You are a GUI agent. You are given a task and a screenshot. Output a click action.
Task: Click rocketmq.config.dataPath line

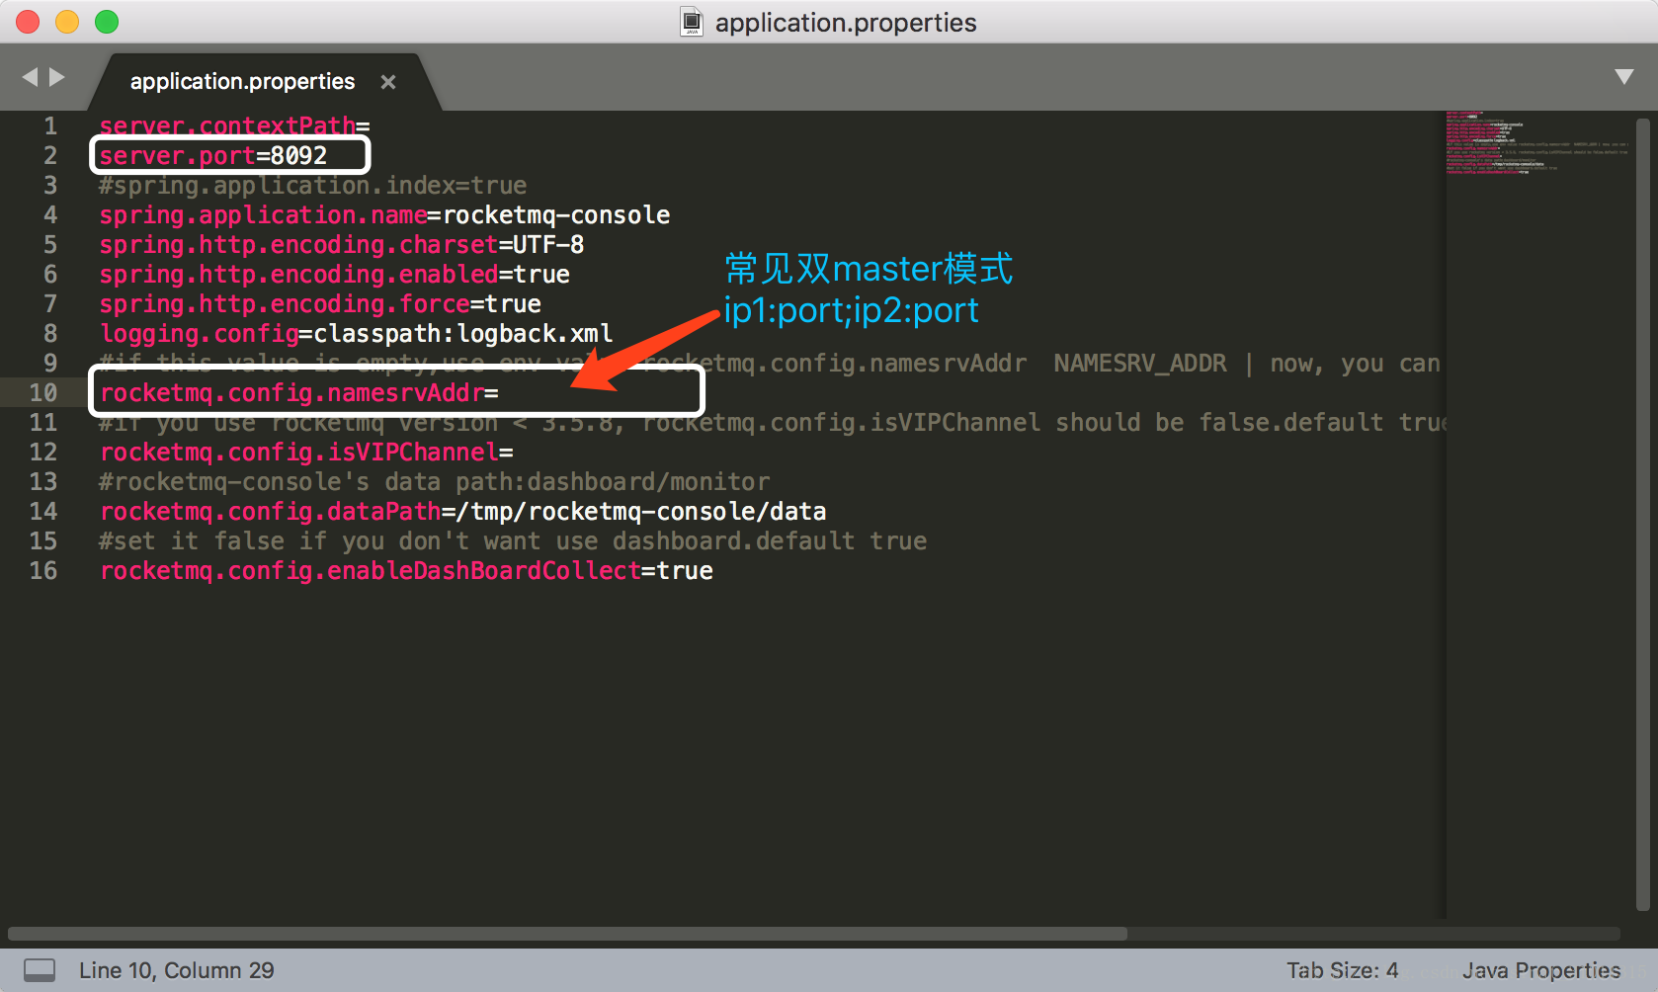coord(463,512)
